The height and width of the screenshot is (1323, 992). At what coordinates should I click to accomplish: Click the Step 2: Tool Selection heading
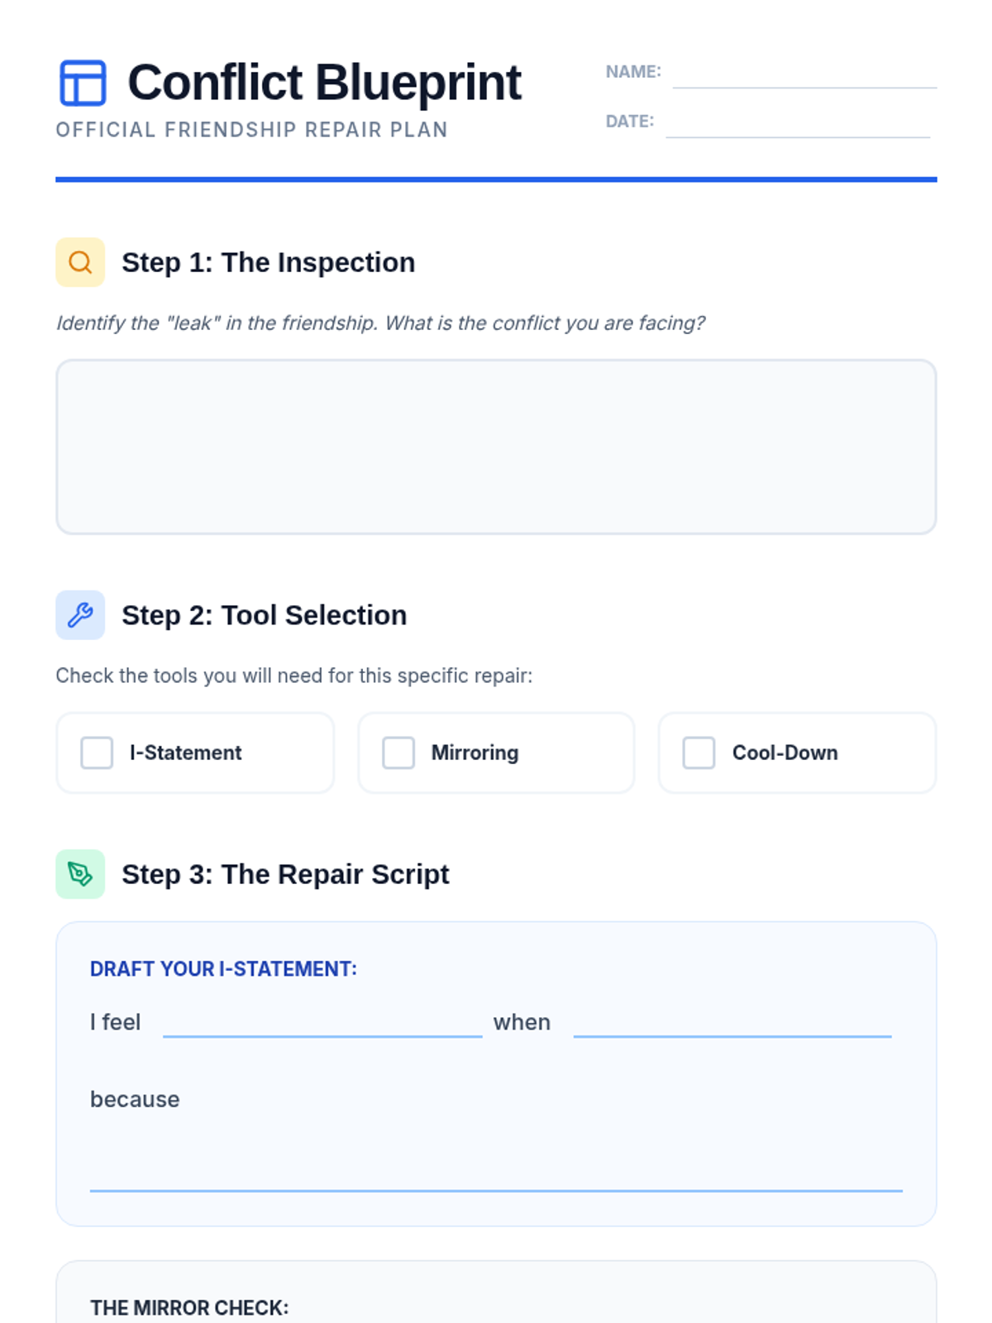pyautogui.click(x=265, y=615)
